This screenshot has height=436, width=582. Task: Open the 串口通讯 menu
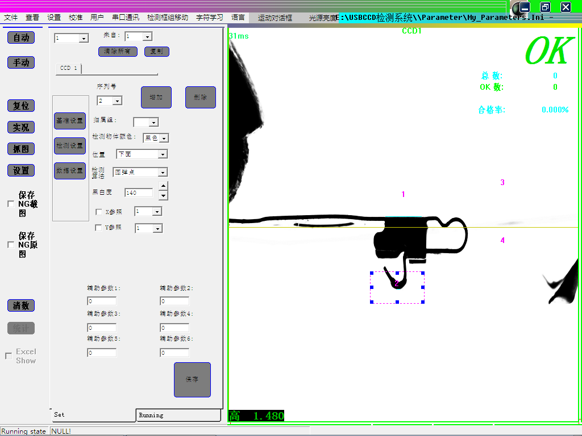tap(126, 18)
